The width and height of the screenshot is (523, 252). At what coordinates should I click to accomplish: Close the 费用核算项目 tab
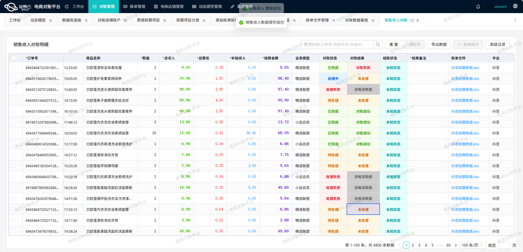[x=165, y=20]
